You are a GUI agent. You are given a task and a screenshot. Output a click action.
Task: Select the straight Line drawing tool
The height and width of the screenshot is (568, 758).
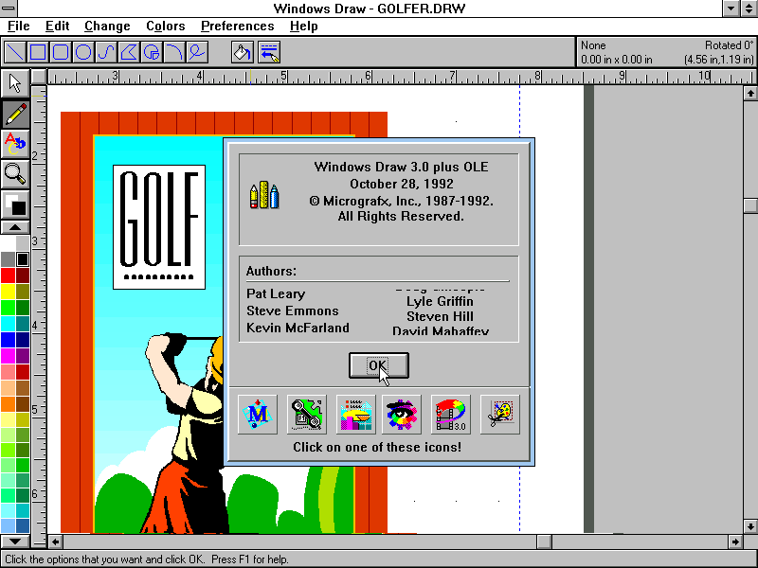click(x=15, y=52)
